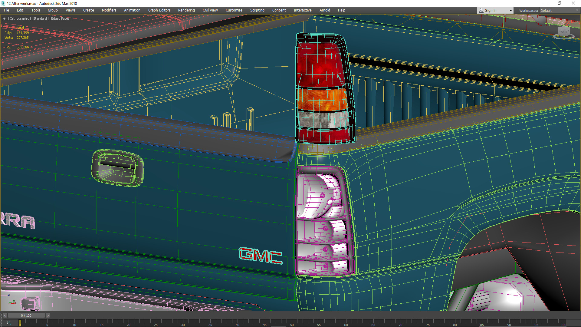Restore down the application window
581x327 pixels.
560,3
